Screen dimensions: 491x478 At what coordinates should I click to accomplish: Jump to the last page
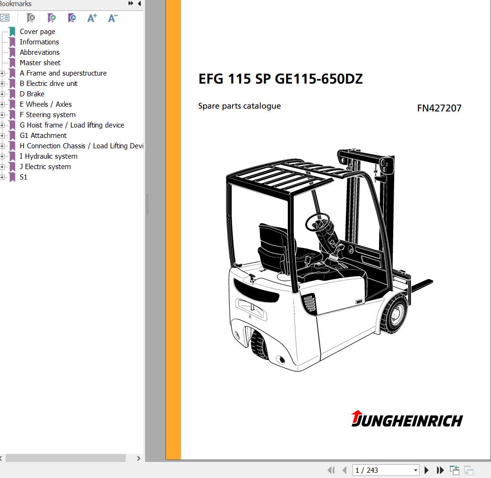coord(440,470)
